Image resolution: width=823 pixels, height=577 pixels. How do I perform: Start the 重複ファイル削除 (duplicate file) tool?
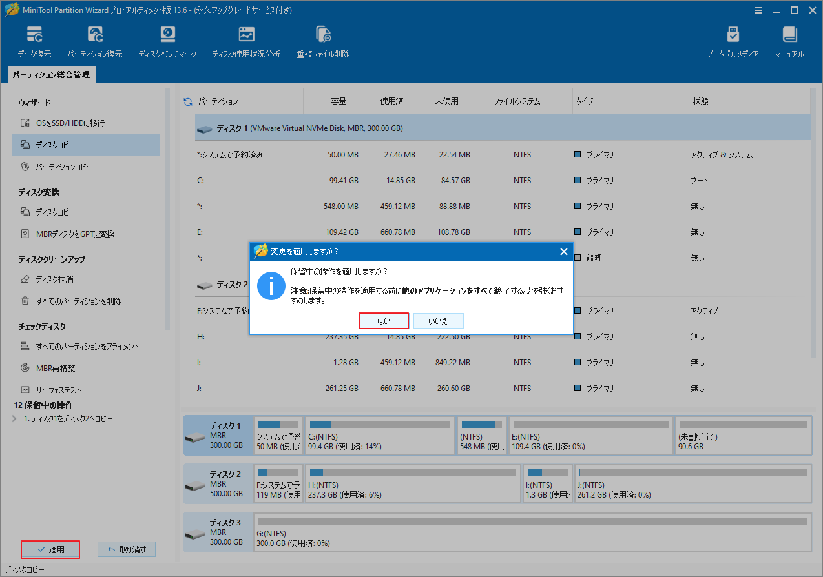(x=323, y=40)
